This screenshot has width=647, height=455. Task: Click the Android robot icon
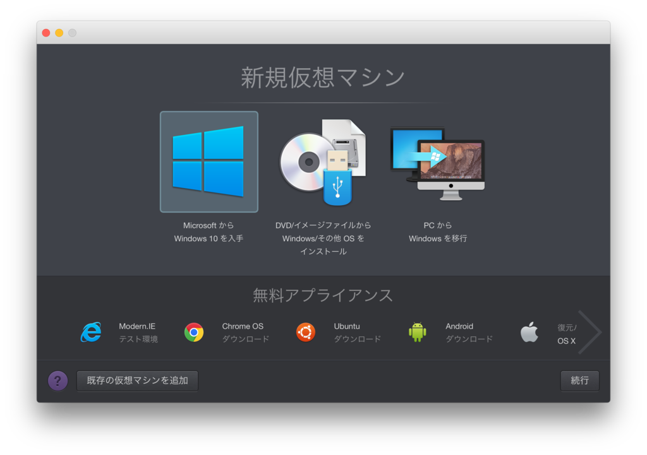418,333
